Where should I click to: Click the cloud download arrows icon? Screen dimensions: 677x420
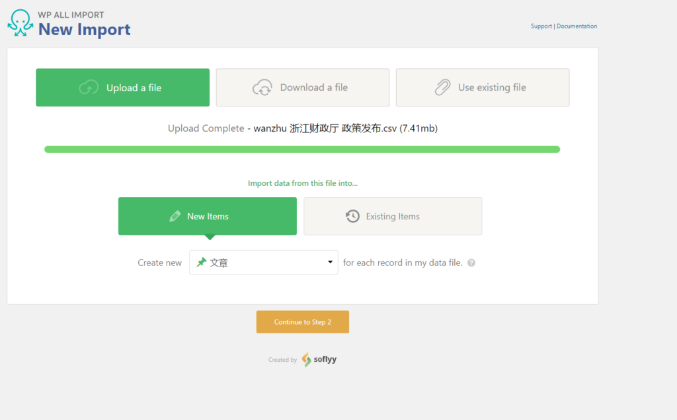pyautogui.click(x=262, y=87)
